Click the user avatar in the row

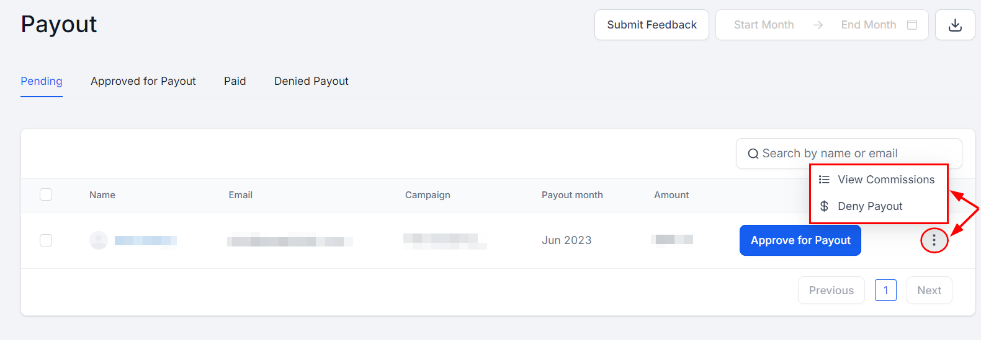(99, 240)
